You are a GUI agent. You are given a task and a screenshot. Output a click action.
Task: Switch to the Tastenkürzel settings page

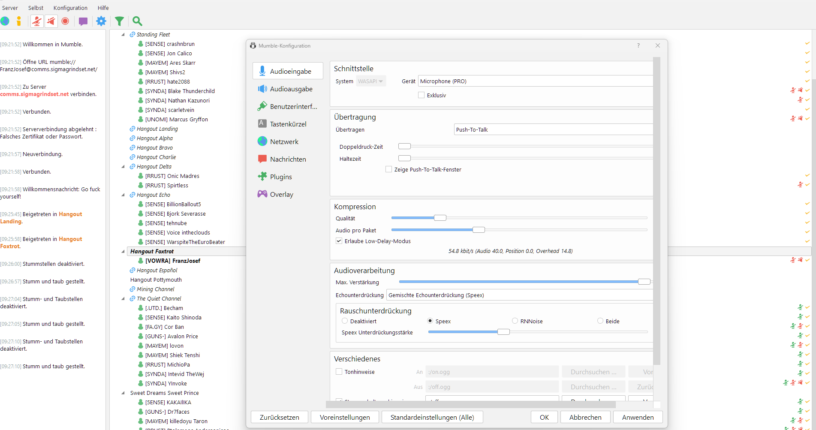tap(288, 124)
